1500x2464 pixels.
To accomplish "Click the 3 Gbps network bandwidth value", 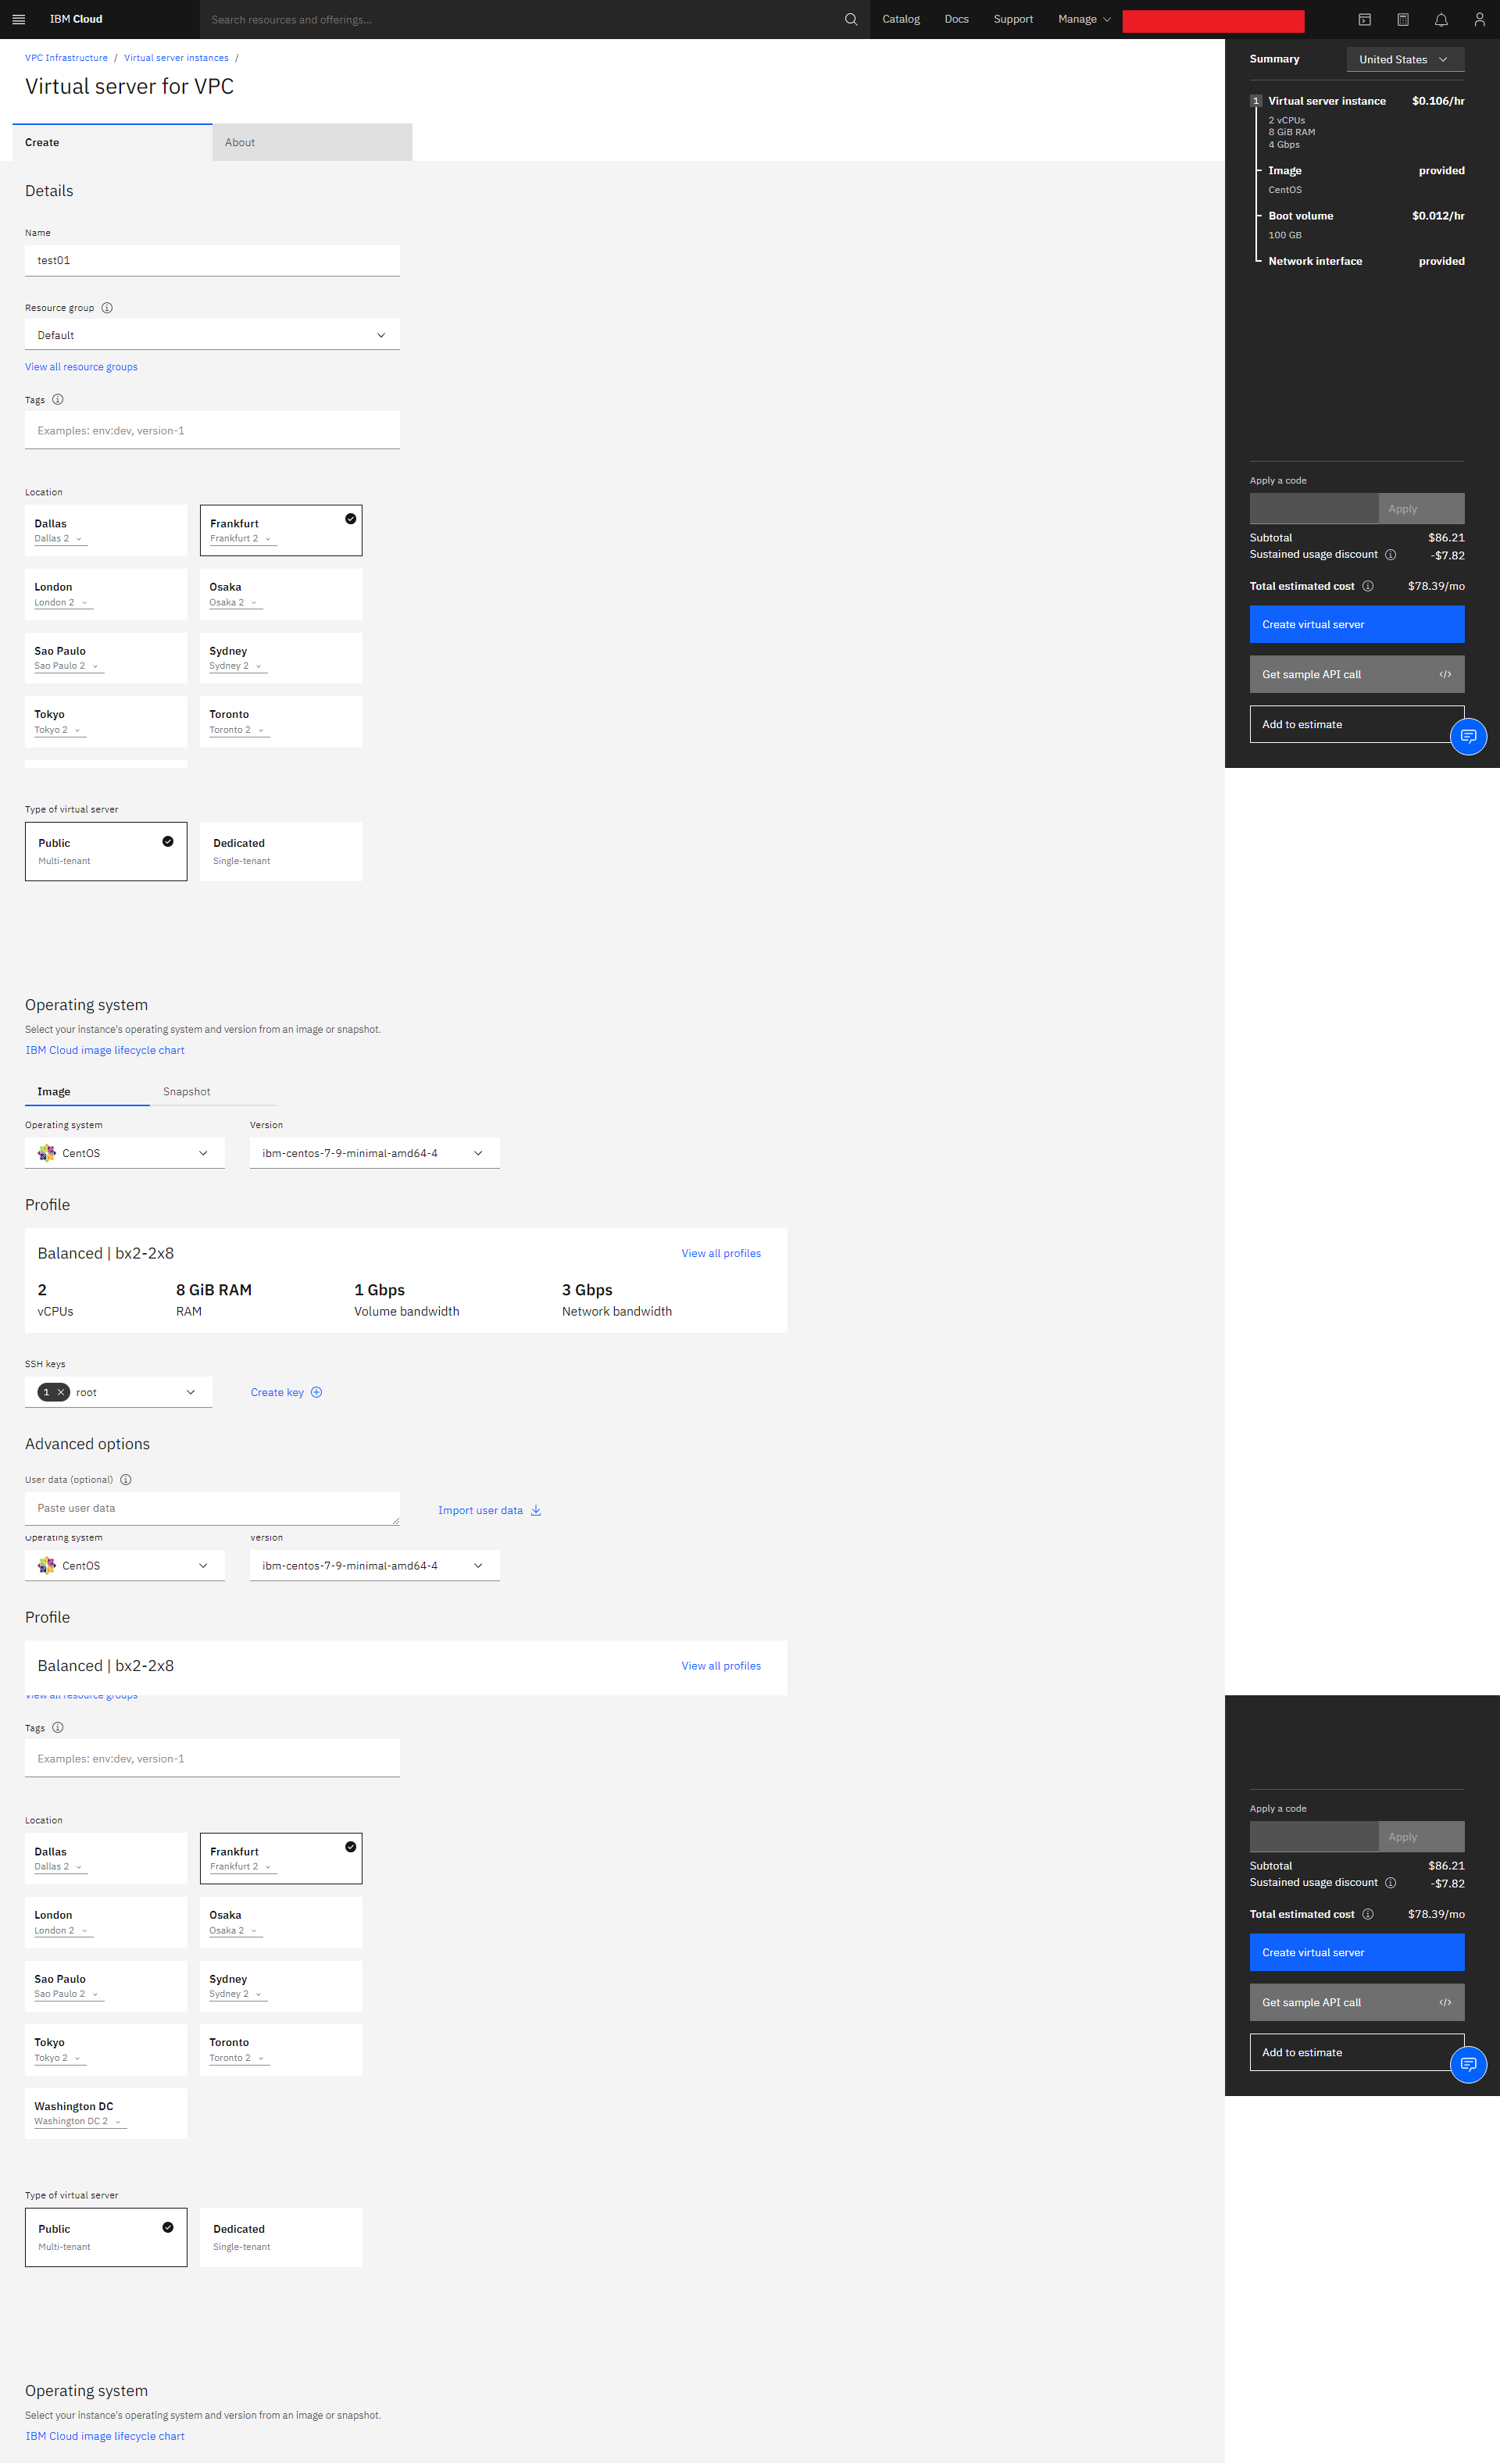I will pos(587,1290).
